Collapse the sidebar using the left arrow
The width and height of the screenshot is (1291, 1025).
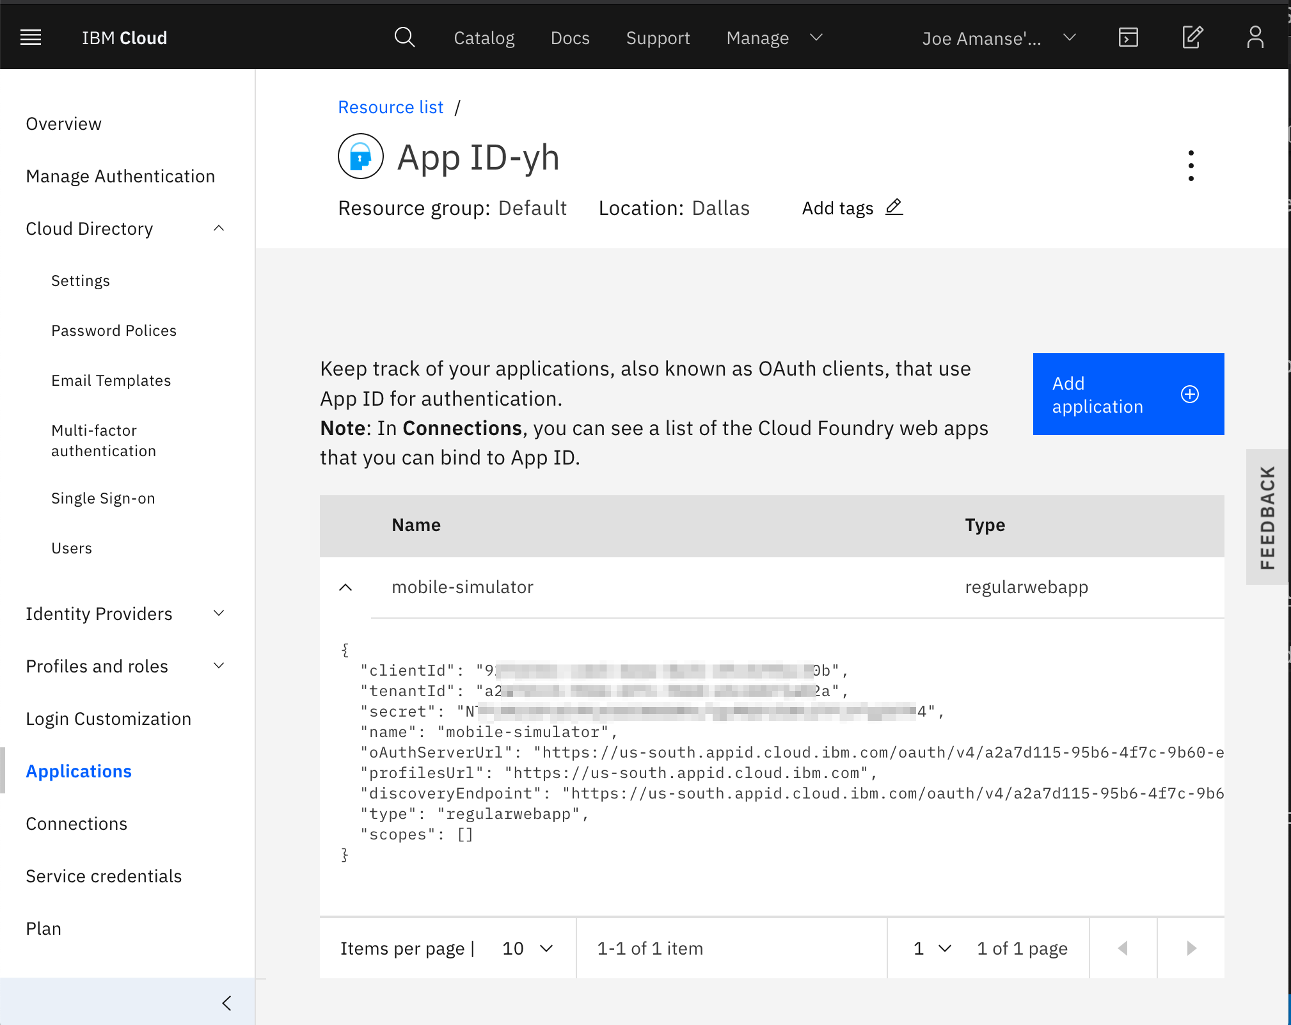coord(227,1003)
